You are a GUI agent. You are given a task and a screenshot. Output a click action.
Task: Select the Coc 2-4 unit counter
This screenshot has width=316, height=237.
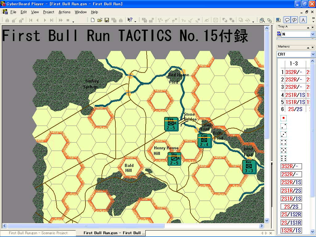coord(205,140)
